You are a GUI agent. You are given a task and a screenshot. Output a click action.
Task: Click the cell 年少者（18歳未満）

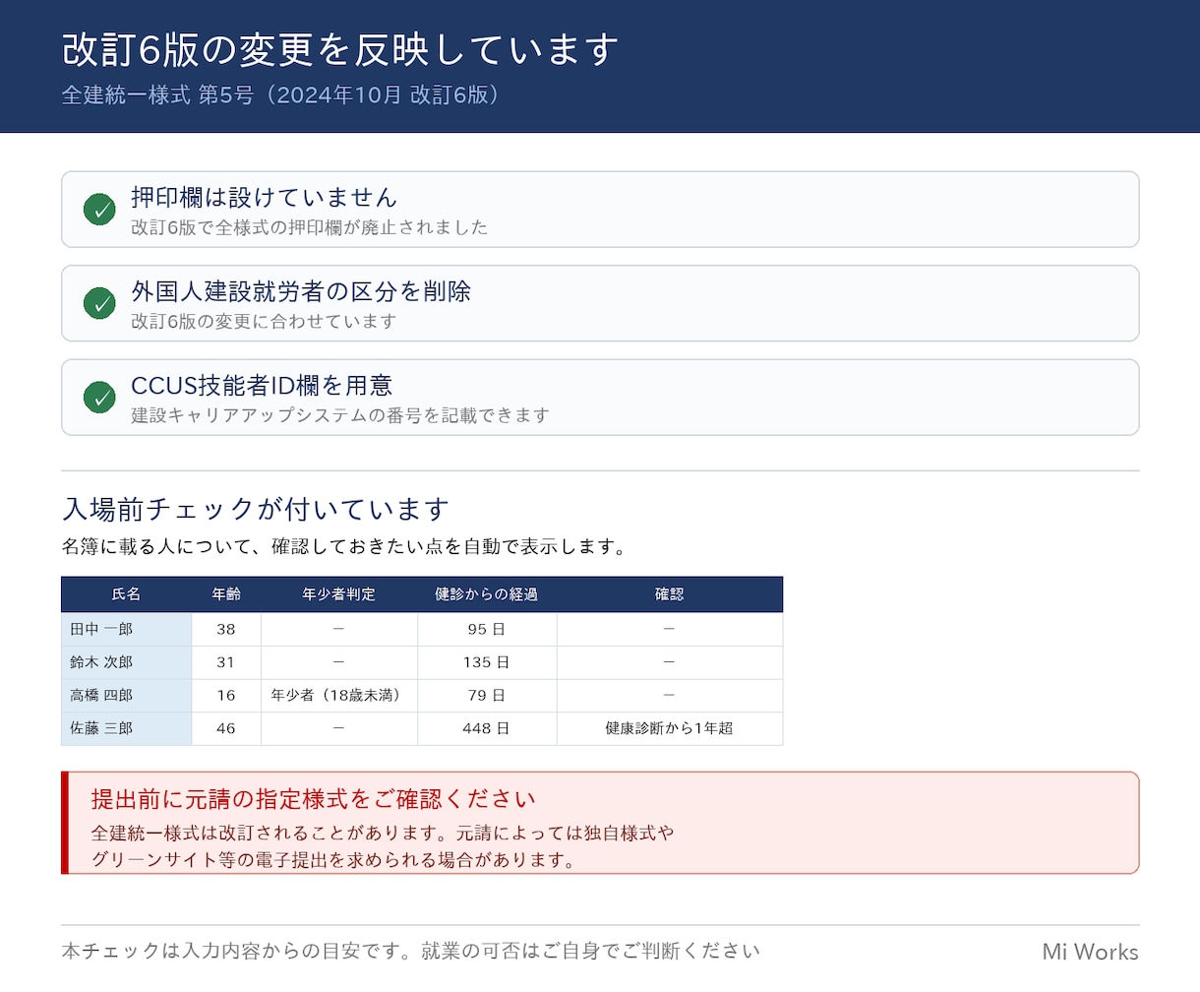[x=339, y=696]
